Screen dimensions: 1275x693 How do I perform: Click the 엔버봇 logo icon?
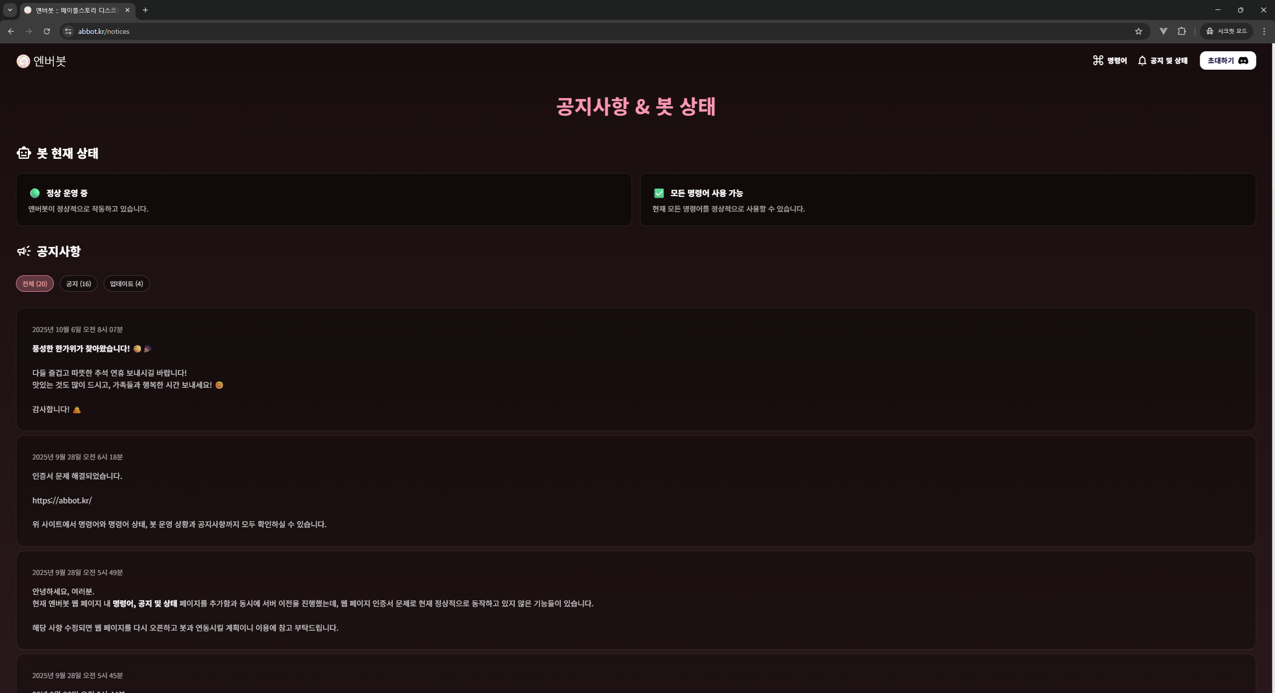tap(23, 61)
